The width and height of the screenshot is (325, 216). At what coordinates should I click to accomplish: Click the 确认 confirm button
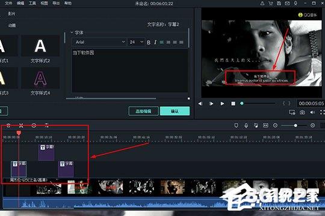[x=175, y=111]
